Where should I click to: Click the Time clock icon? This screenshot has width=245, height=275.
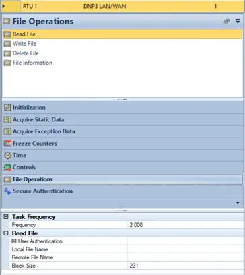pos(7,156)
